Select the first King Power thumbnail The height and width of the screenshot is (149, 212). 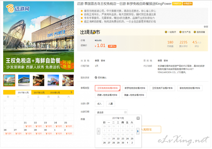tap(9, 80)
